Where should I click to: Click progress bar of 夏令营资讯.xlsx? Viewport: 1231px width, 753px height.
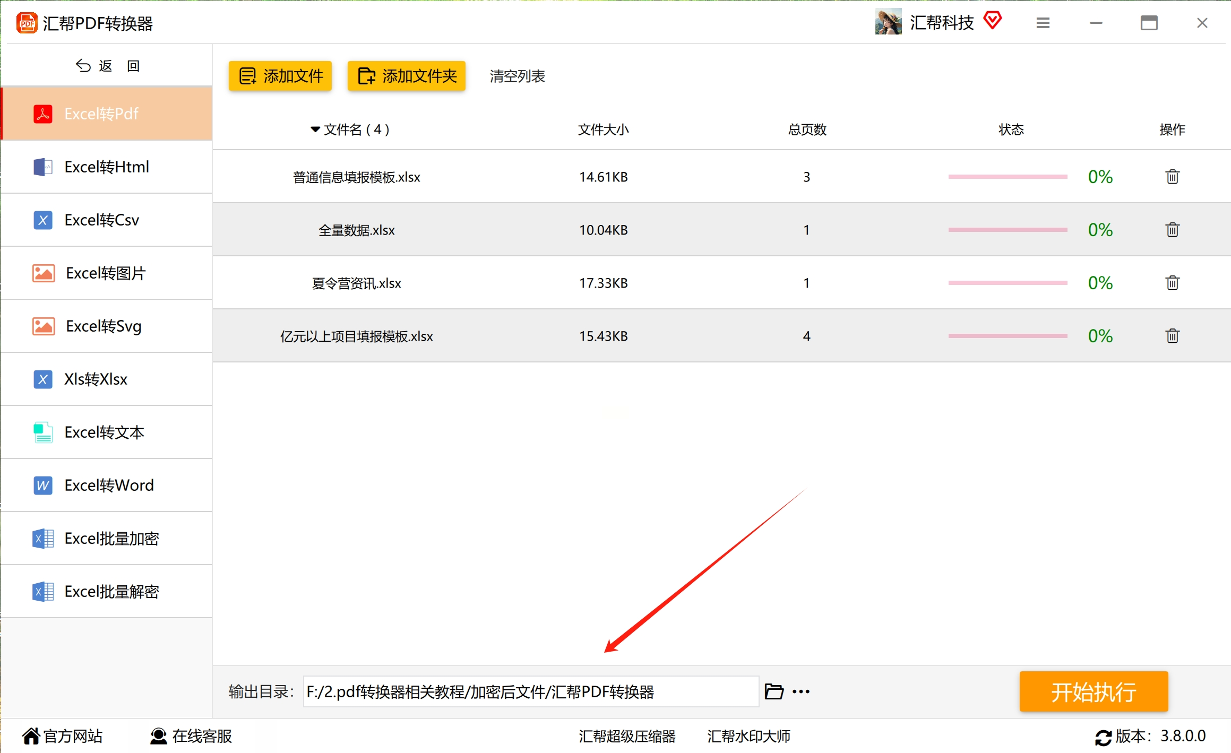pos(1008,283)
